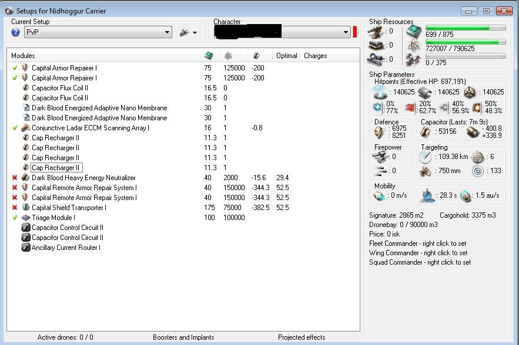The height and width of the screenshot is (345, 519).
Task: Select the Dark Blood Heavy Energy Neutralizer row
Action: coord(183,177)
